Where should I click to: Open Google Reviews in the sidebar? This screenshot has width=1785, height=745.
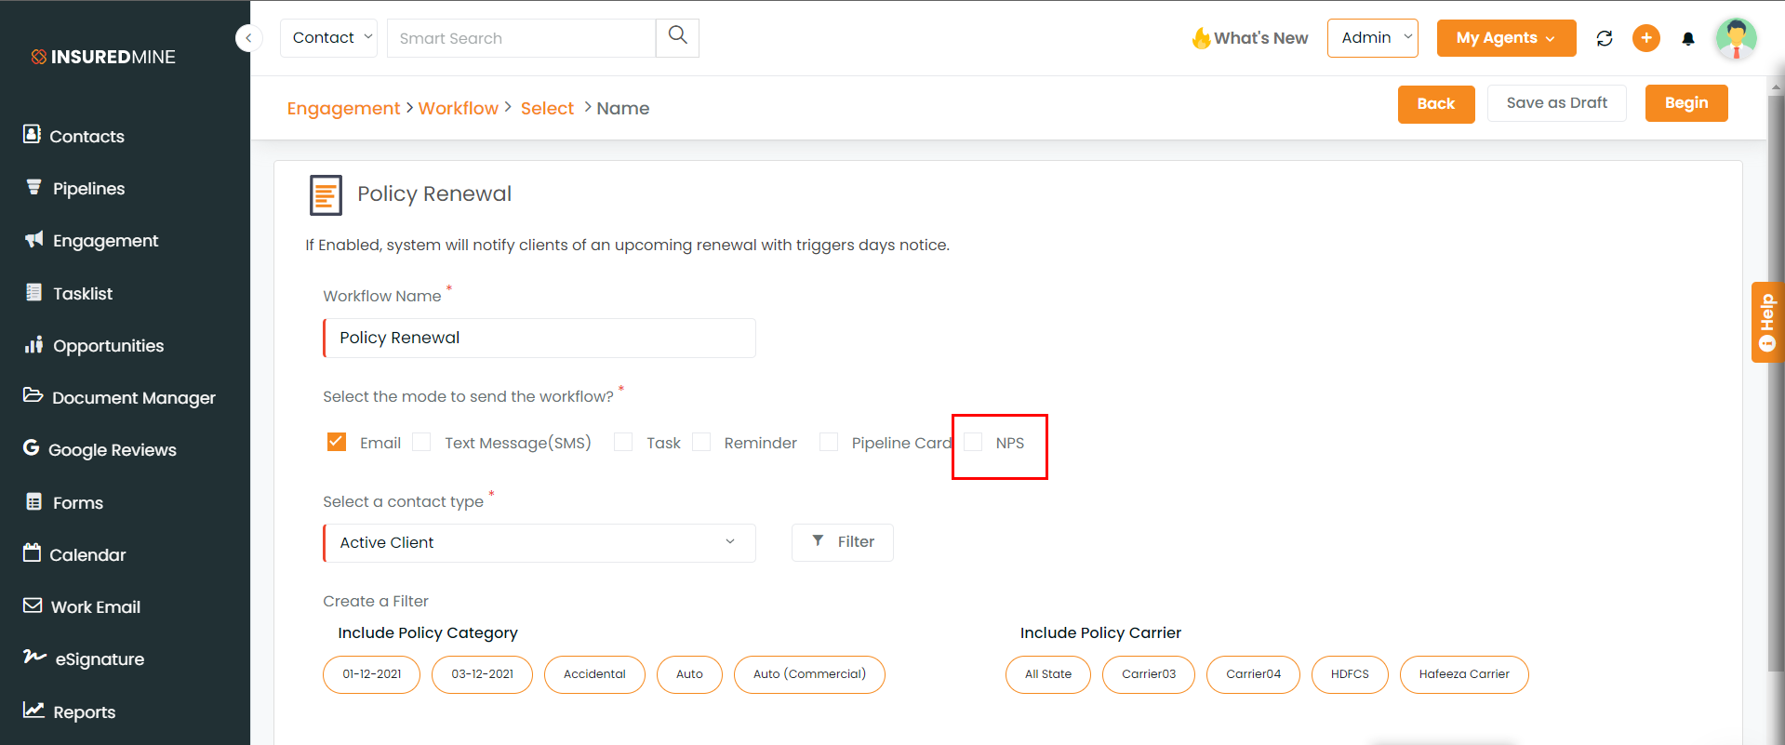113,449
